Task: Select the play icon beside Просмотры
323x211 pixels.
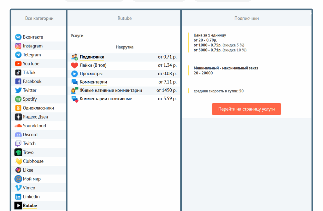Action: [x=74, y=74]
